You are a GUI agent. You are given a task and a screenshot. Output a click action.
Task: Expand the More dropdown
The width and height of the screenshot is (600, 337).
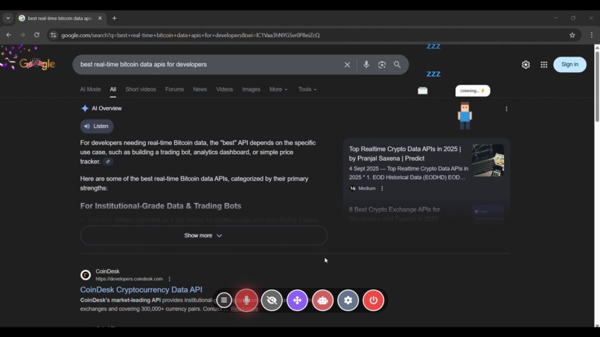(x=278, y=89)
